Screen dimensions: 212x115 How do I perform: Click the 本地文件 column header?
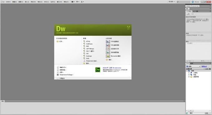(195, 69)
